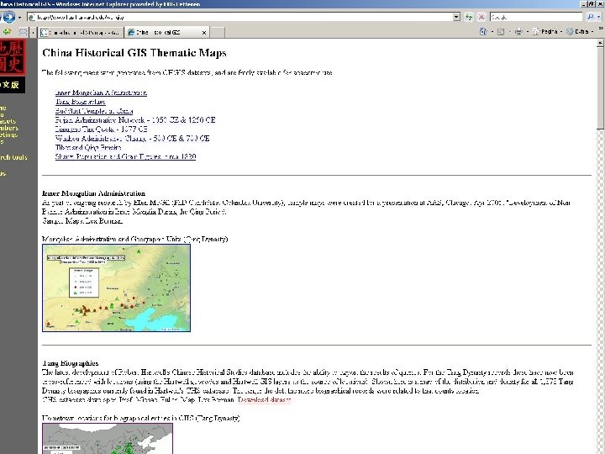The height and width of the screenshot is (454, 605).
Task: Click the Home page icon
Action: [x=483, y=32]
